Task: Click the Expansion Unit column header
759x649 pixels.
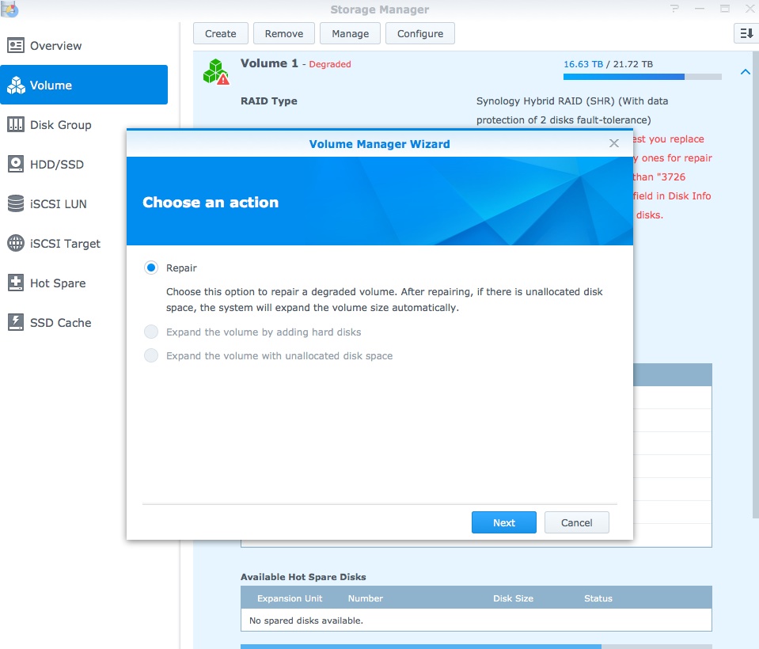Action: [x=290, y=598]
